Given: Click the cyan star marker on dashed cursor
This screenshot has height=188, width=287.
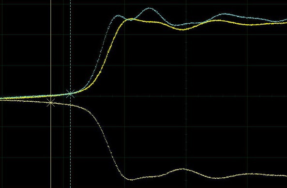Looking at the screenshot, I should pyautogui.click(x=71, y=94).
